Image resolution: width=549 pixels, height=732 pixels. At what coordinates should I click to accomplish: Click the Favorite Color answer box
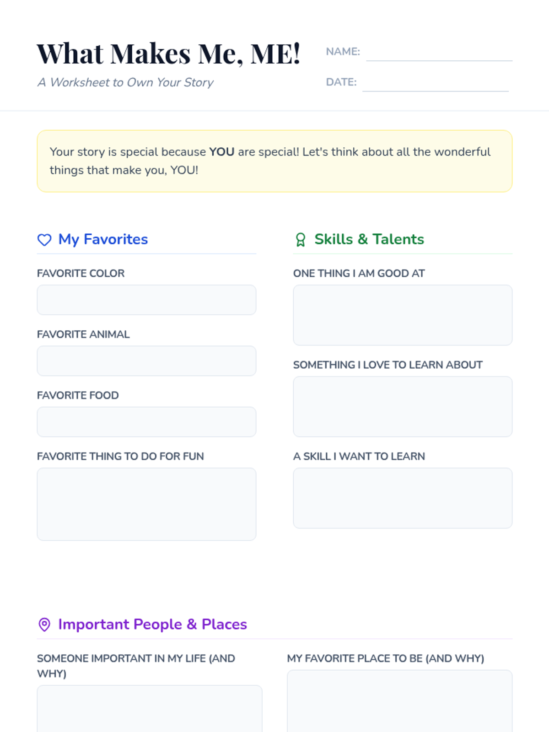(146, 300)
